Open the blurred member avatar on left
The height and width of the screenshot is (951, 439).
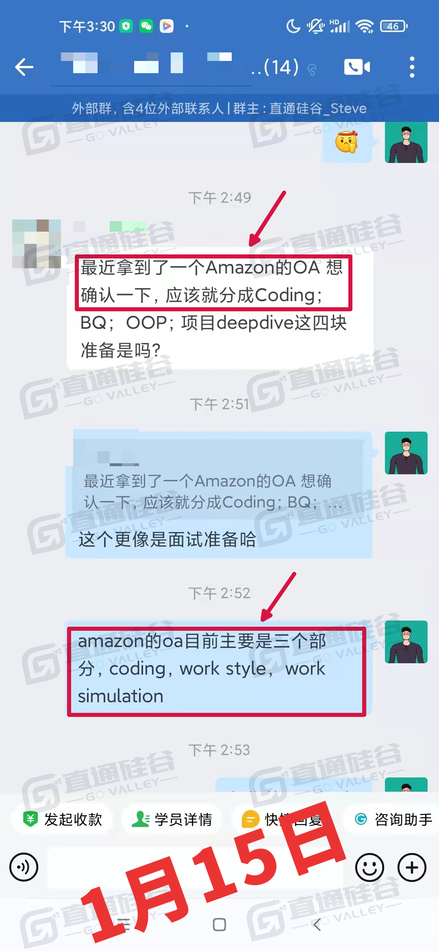pyautogui.click(x=37, y=243)
